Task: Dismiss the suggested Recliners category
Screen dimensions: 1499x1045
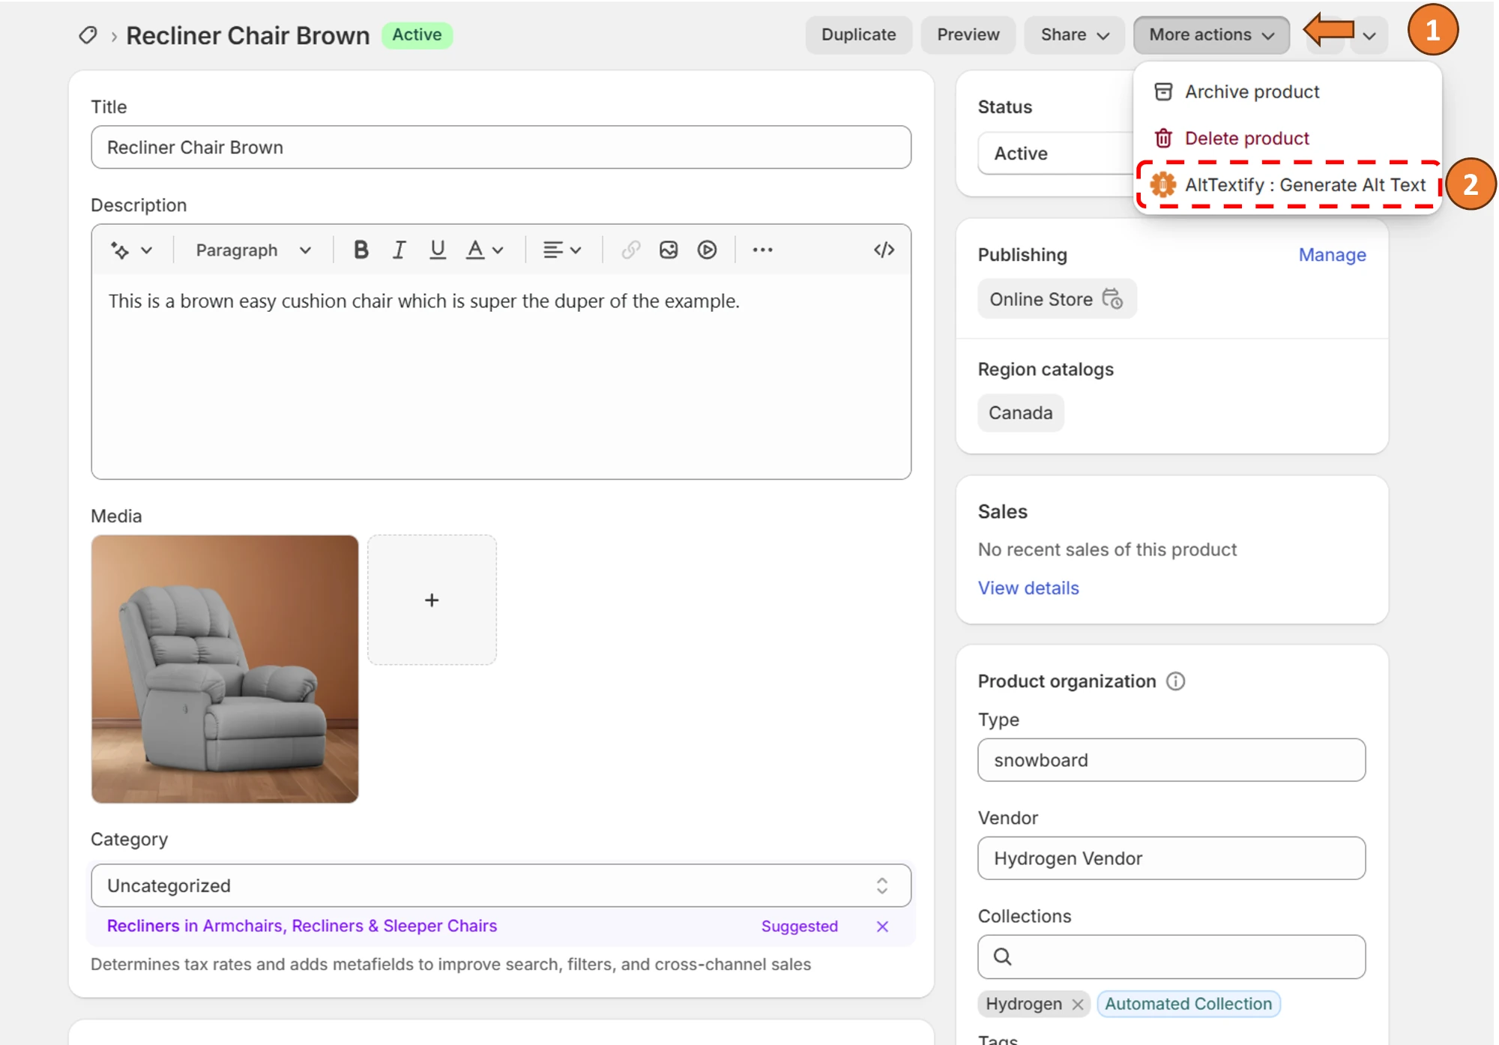Action: point(882,927)
